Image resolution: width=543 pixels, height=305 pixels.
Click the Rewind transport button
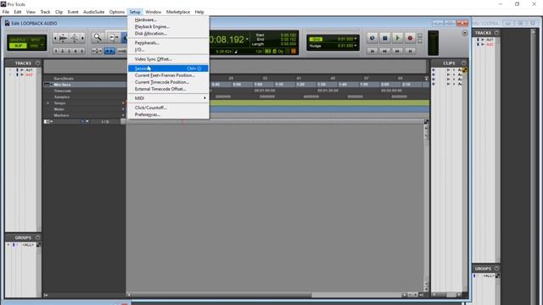coord(384,51)
